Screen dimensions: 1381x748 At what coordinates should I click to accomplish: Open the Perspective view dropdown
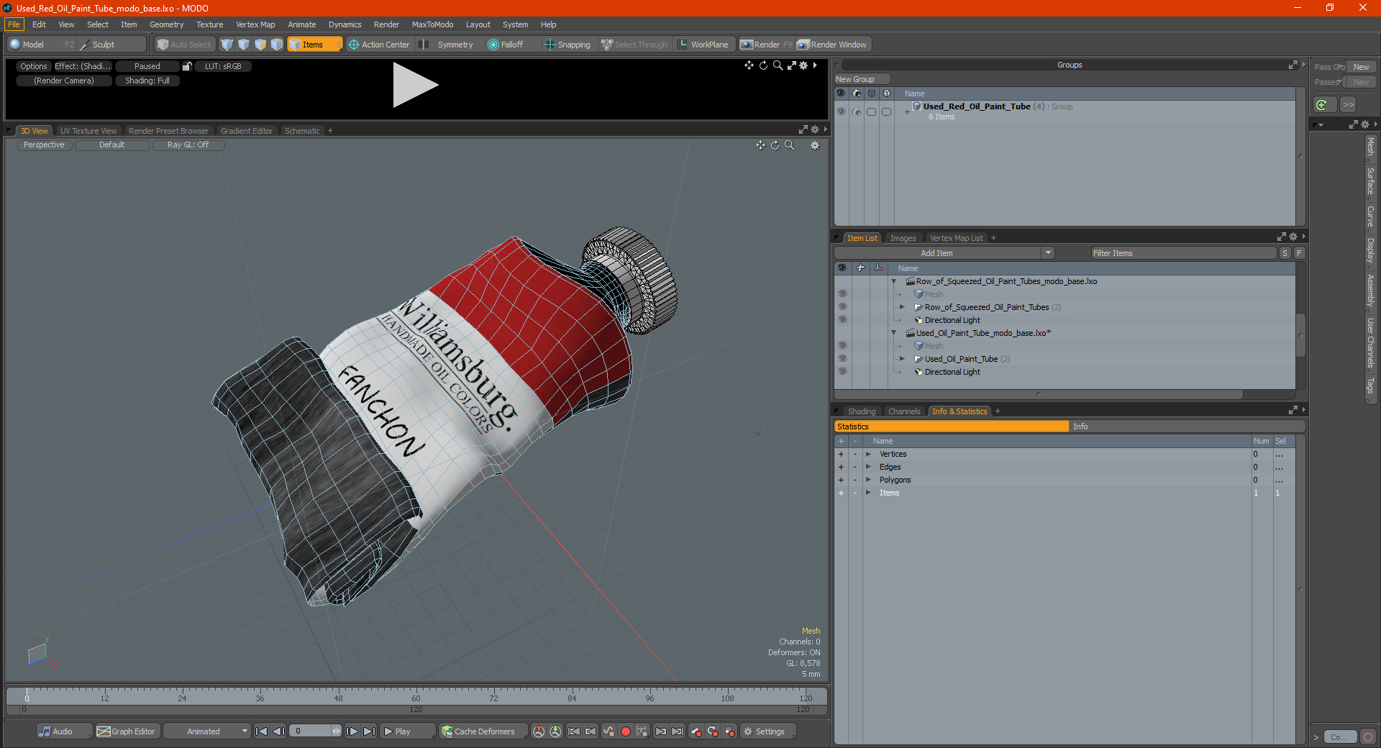click(x=44, y=145)
